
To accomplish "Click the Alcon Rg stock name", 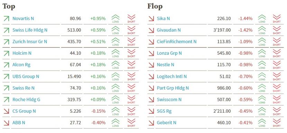I will point(21,65).
